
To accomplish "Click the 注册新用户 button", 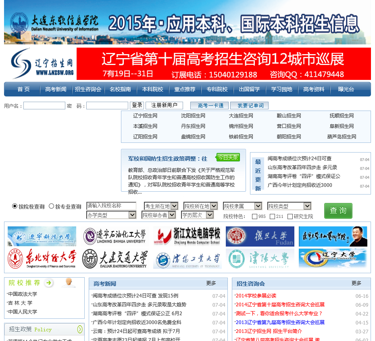I will pyautogui.click(x=164, y=105).
